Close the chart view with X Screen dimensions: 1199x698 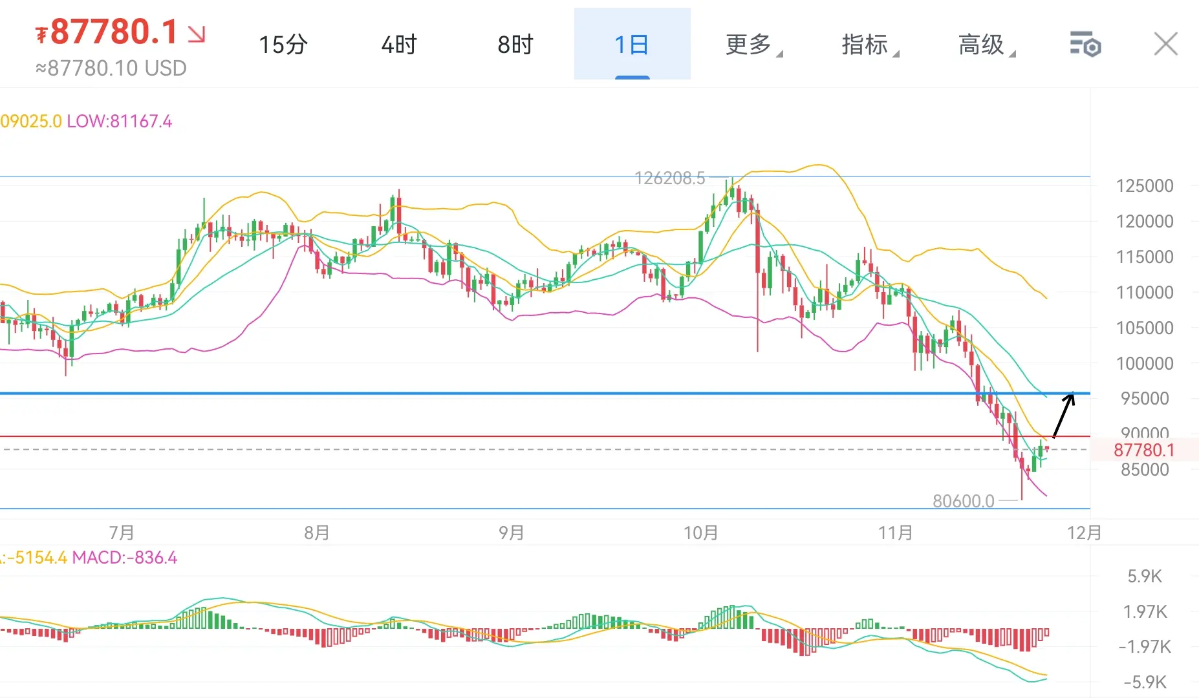coord(1166,44)
